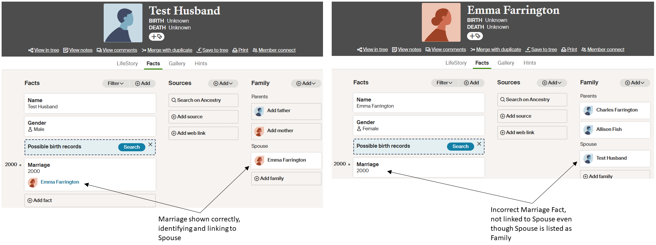Click the avatar icon beside Add father

[x=259, y=111]
